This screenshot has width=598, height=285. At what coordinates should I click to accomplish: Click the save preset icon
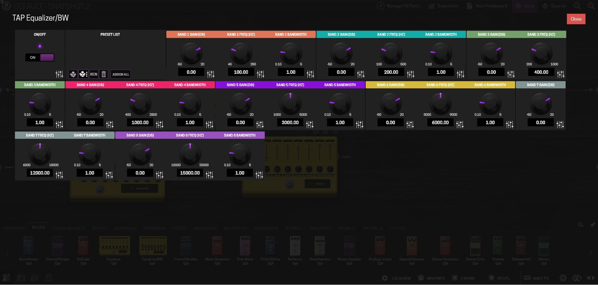tap(73, 74)
